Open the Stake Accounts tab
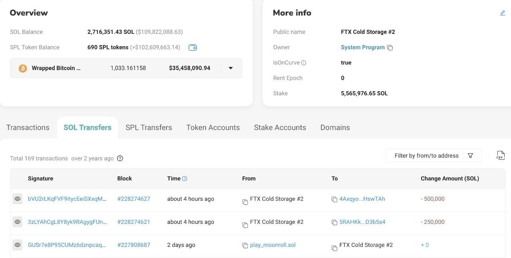This screenshot has height=258, width=511. [280, 127]
